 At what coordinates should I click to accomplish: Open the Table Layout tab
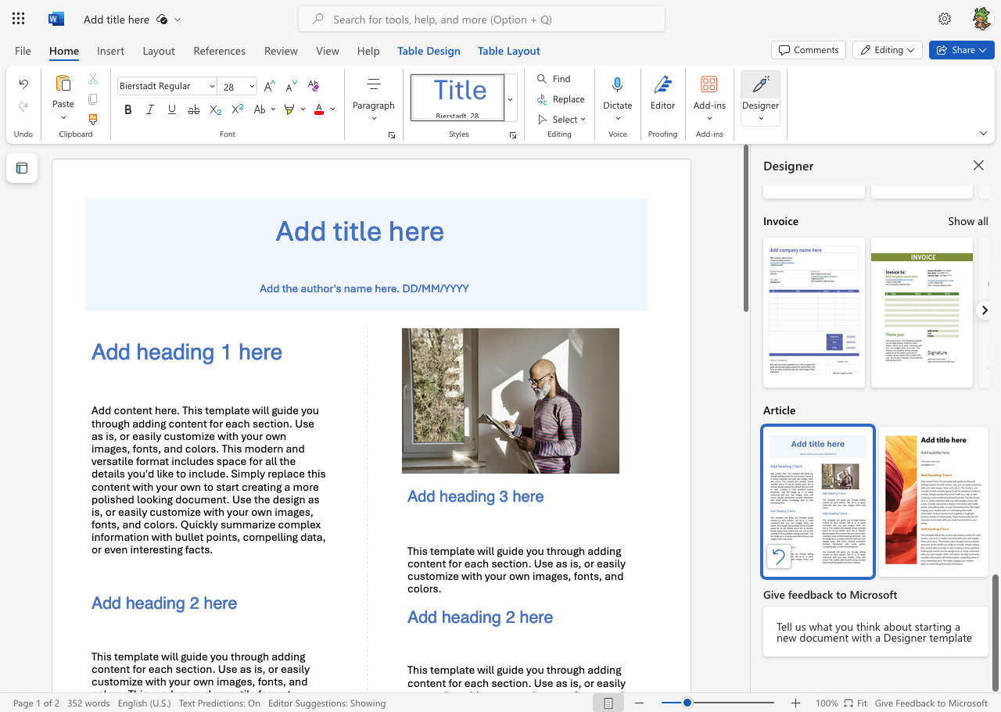pos(509,51)
